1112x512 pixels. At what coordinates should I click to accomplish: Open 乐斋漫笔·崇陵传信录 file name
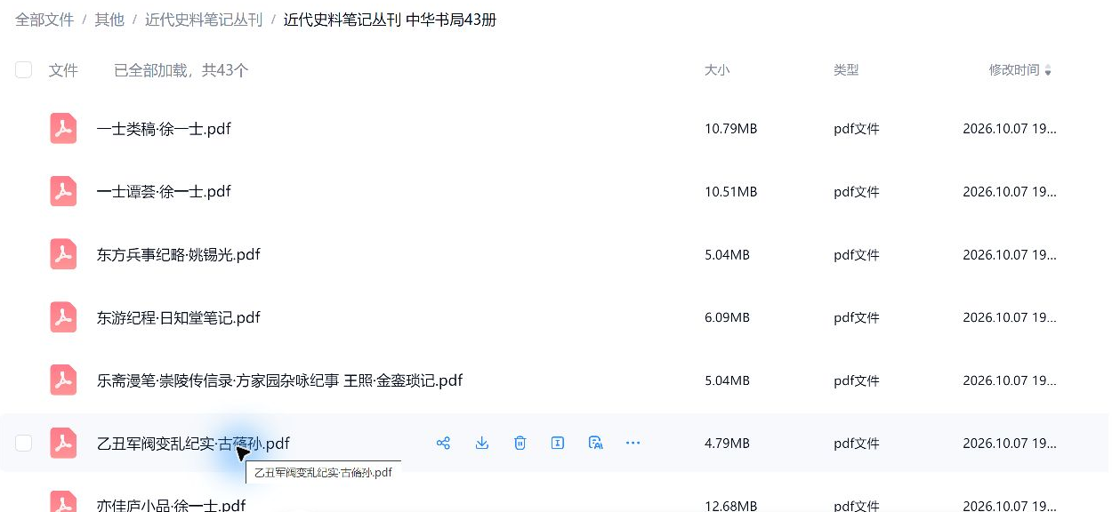[279, 380]
